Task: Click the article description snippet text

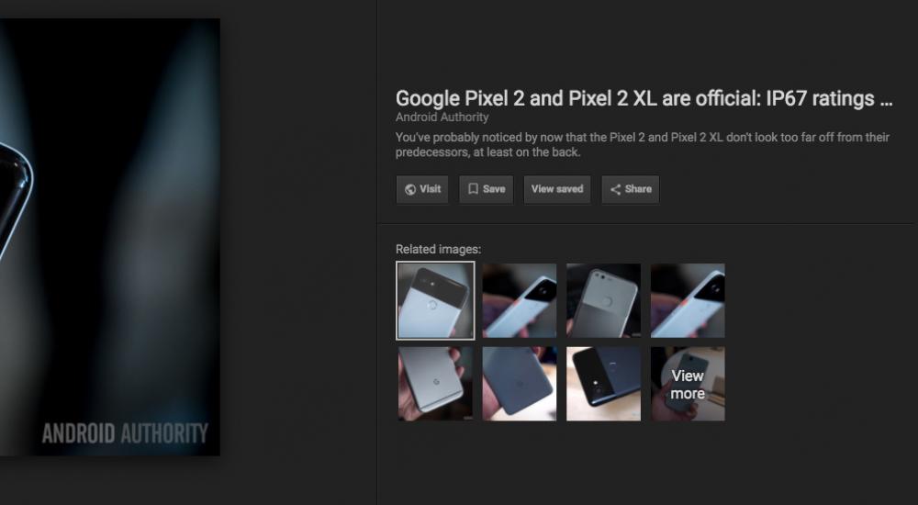Action: 643,145
